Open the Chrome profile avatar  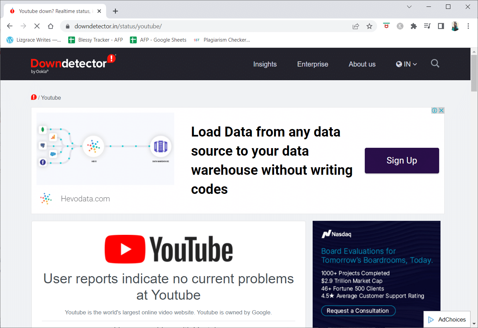(455, 26)
